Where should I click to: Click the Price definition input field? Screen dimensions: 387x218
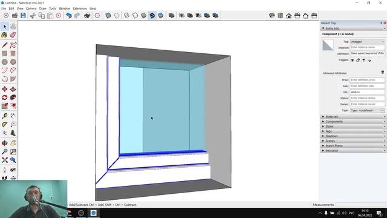[x=367, y=80]
